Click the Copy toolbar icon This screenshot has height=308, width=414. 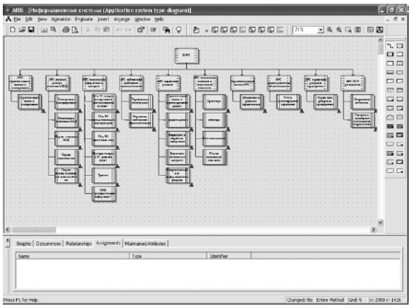tap(97, 30)
